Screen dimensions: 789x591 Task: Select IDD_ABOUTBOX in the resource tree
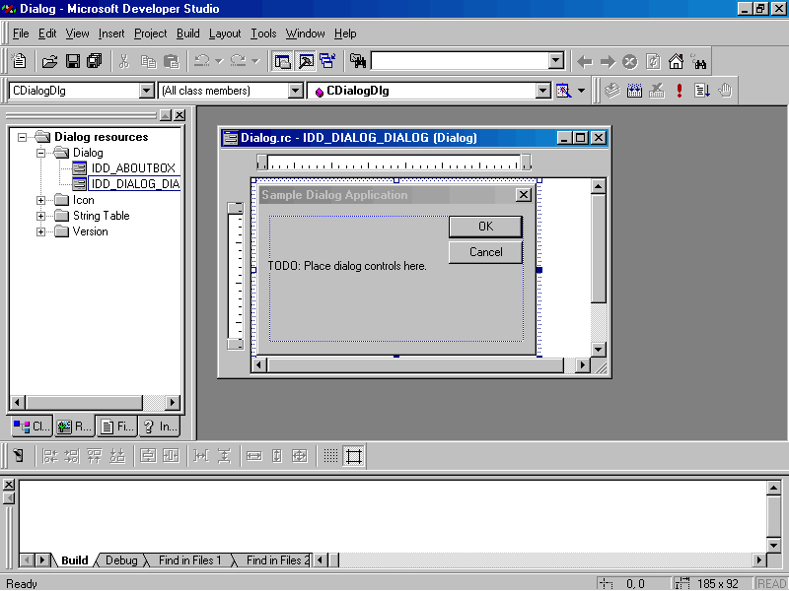coord(133,167)
